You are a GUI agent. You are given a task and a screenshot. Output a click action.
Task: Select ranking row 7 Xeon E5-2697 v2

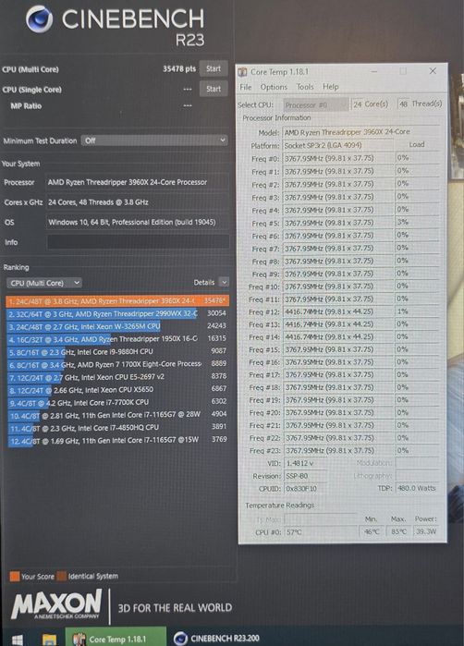(x=117, y=377)
